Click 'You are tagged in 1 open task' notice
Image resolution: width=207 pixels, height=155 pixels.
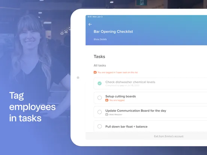[118, 72]
